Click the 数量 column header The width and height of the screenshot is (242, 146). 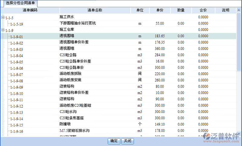tap(181, 10)
